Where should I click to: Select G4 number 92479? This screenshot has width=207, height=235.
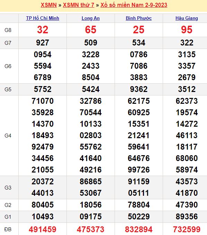click(x=43, y=147)
